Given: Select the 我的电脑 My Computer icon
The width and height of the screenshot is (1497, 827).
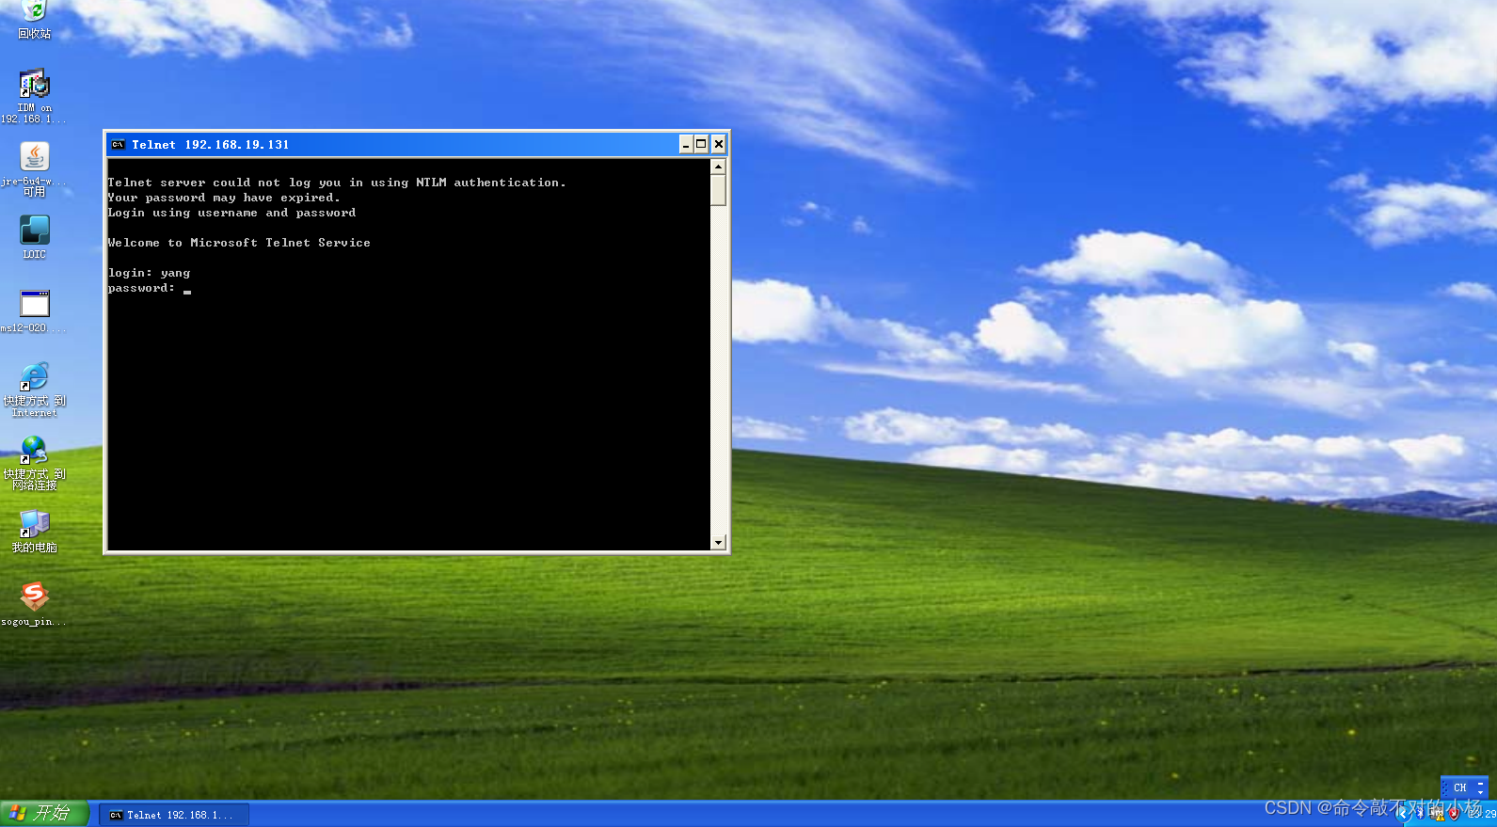Looking at the screenshot, I should point(34,531).
